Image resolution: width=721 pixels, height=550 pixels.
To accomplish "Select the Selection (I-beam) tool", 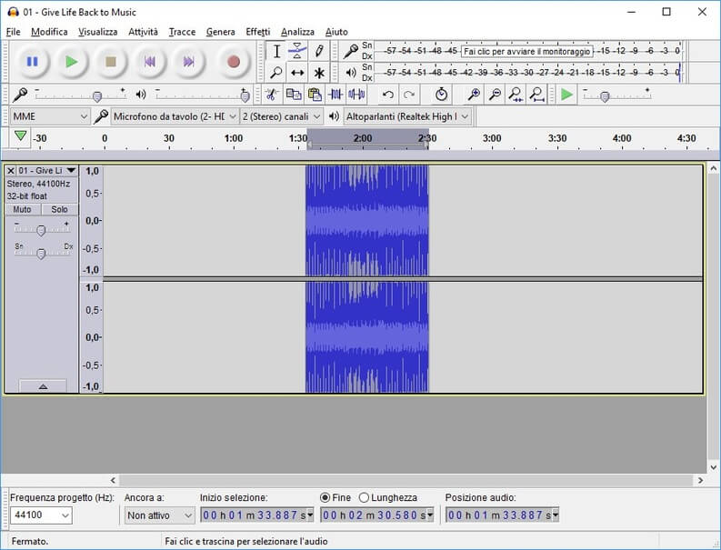I will pyautogui.click(x=276, y=51).
